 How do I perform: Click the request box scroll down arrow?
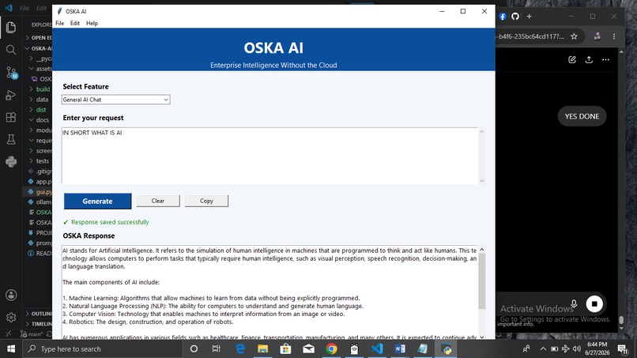click(482, 181)
